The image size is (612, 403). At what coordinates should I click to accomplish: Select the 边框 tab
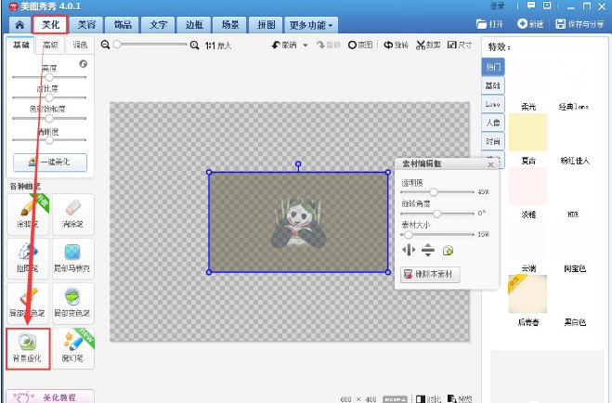pyautogui.click(x=194, y=25)
